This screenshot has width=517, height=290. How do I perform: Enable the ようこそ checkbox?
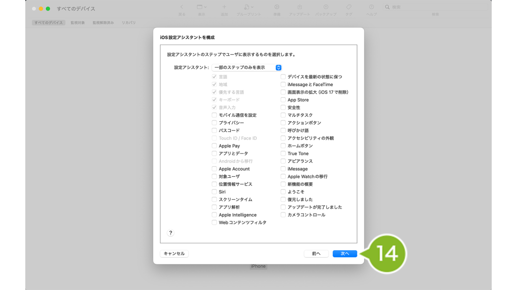tap(283, 192)
